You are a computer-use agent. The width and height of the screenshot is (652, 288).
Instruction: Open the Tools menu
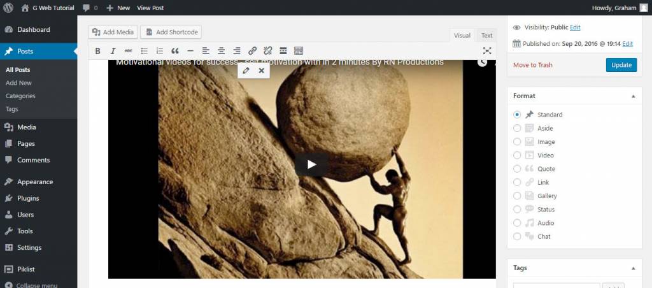(x=38, y=231)
